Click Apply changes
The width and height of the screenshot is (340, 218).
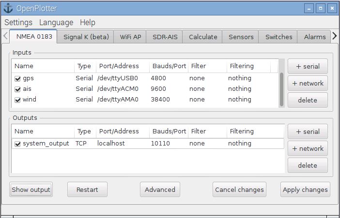305,189
